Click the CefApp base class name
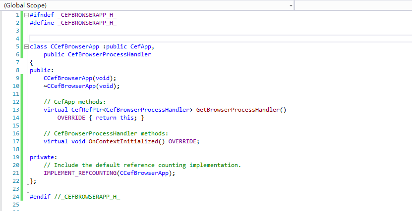The width and height of the screenshot is (412, 211). (x=141, y=46)
